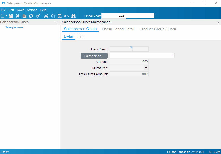Click the Salesperson... search button
221x154 pixels.
pos(94,56)
